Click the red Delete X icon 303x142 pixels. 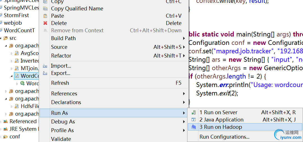tap(45, 23)
